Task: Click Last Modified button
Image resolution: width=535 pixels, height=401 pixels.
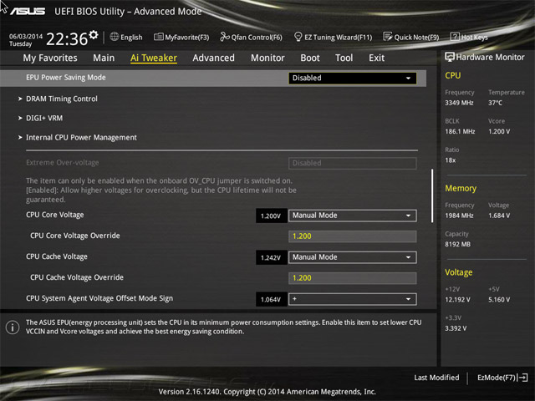Action: pos(436,378)
